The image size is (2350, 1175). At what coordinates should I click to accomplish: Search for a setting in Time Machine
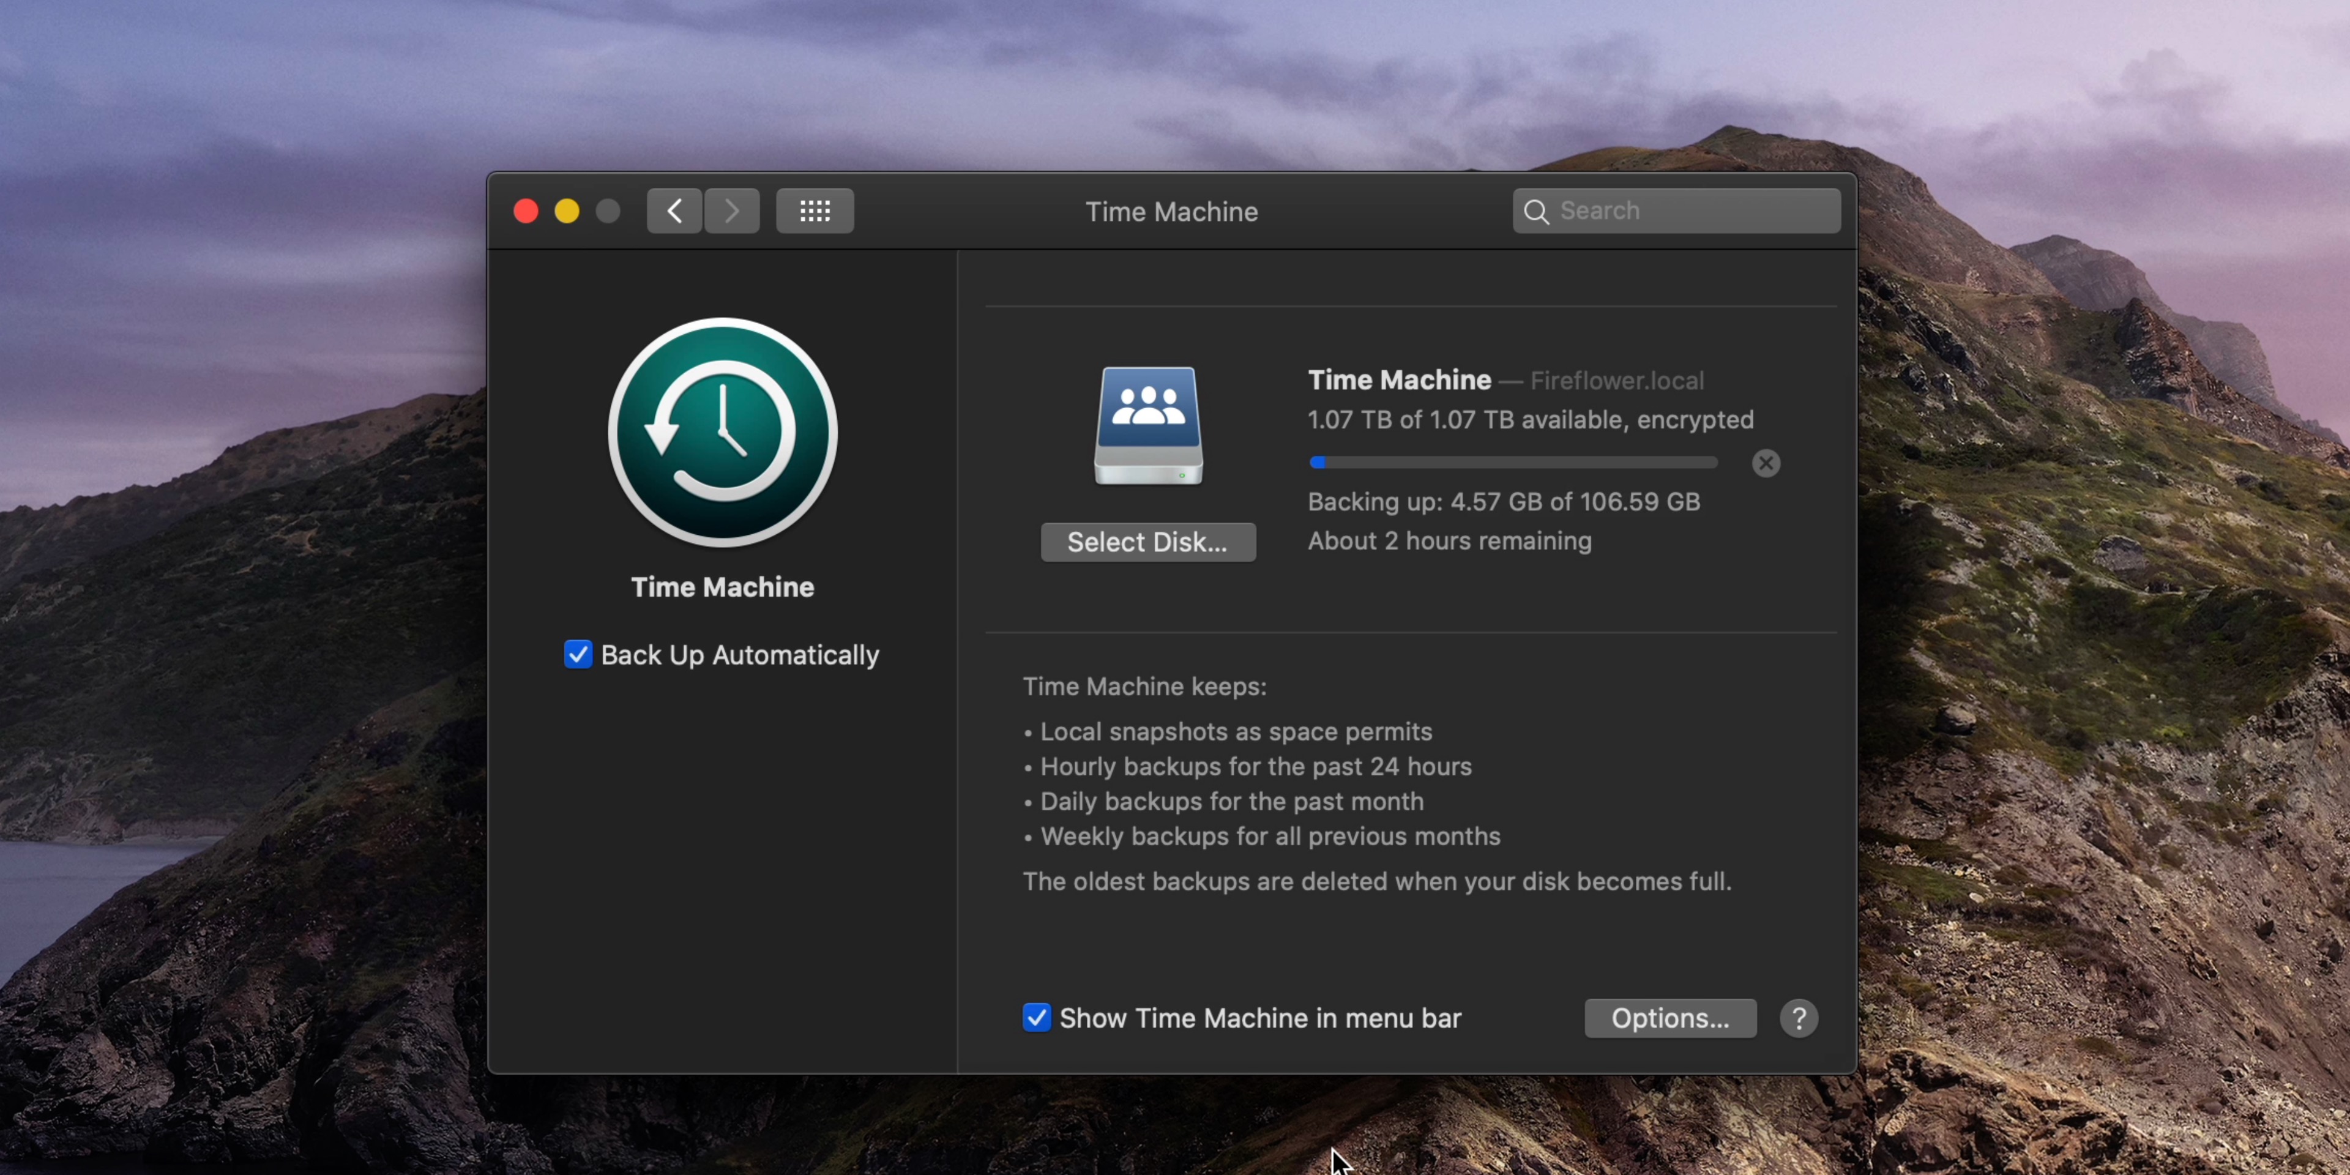[1676, 210]
